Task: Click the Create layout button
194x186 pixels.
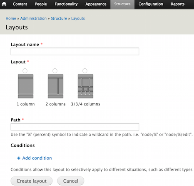Action: pyautogui.click(x=32, y=181)
